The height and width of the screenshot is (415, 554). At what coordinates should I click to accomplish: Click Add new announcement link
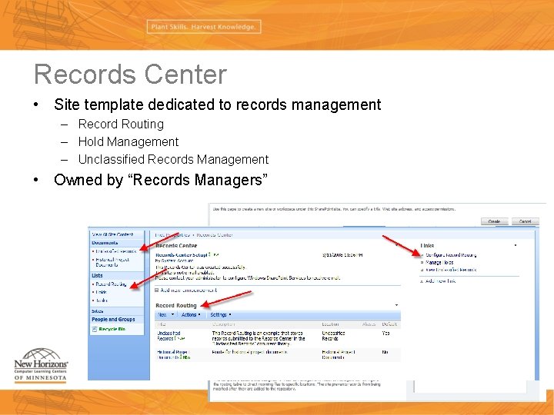tap(189, 290)
